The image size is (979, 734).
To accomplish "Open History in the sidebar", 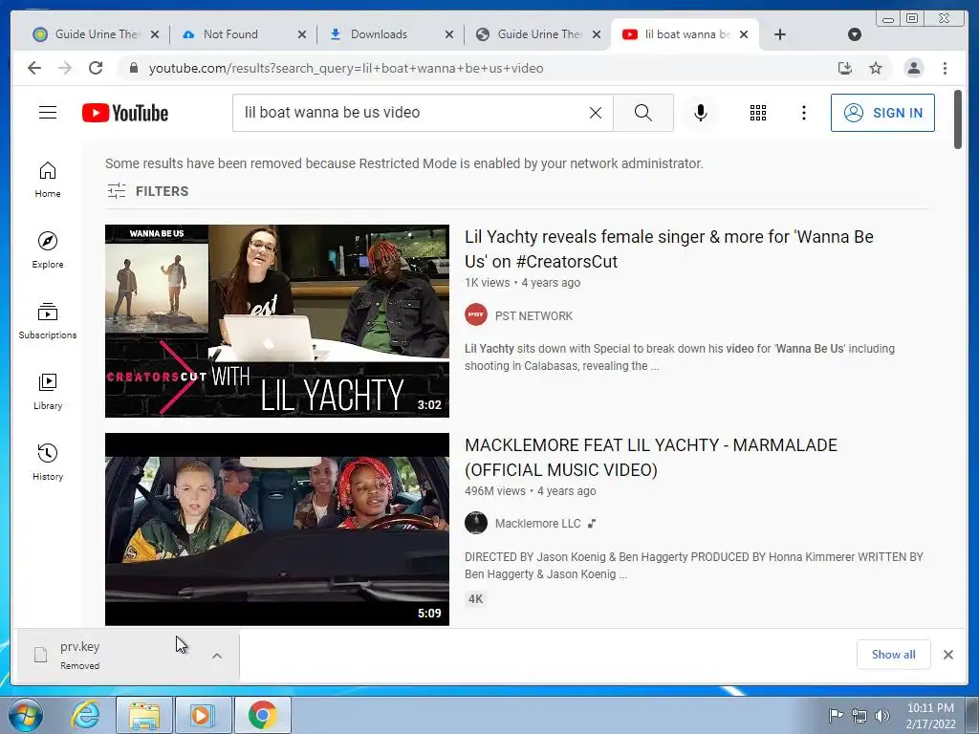I will tap(48, 462).
